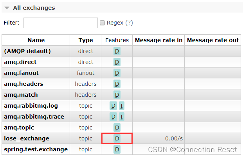Click the Filter text input field

(61, 23)
